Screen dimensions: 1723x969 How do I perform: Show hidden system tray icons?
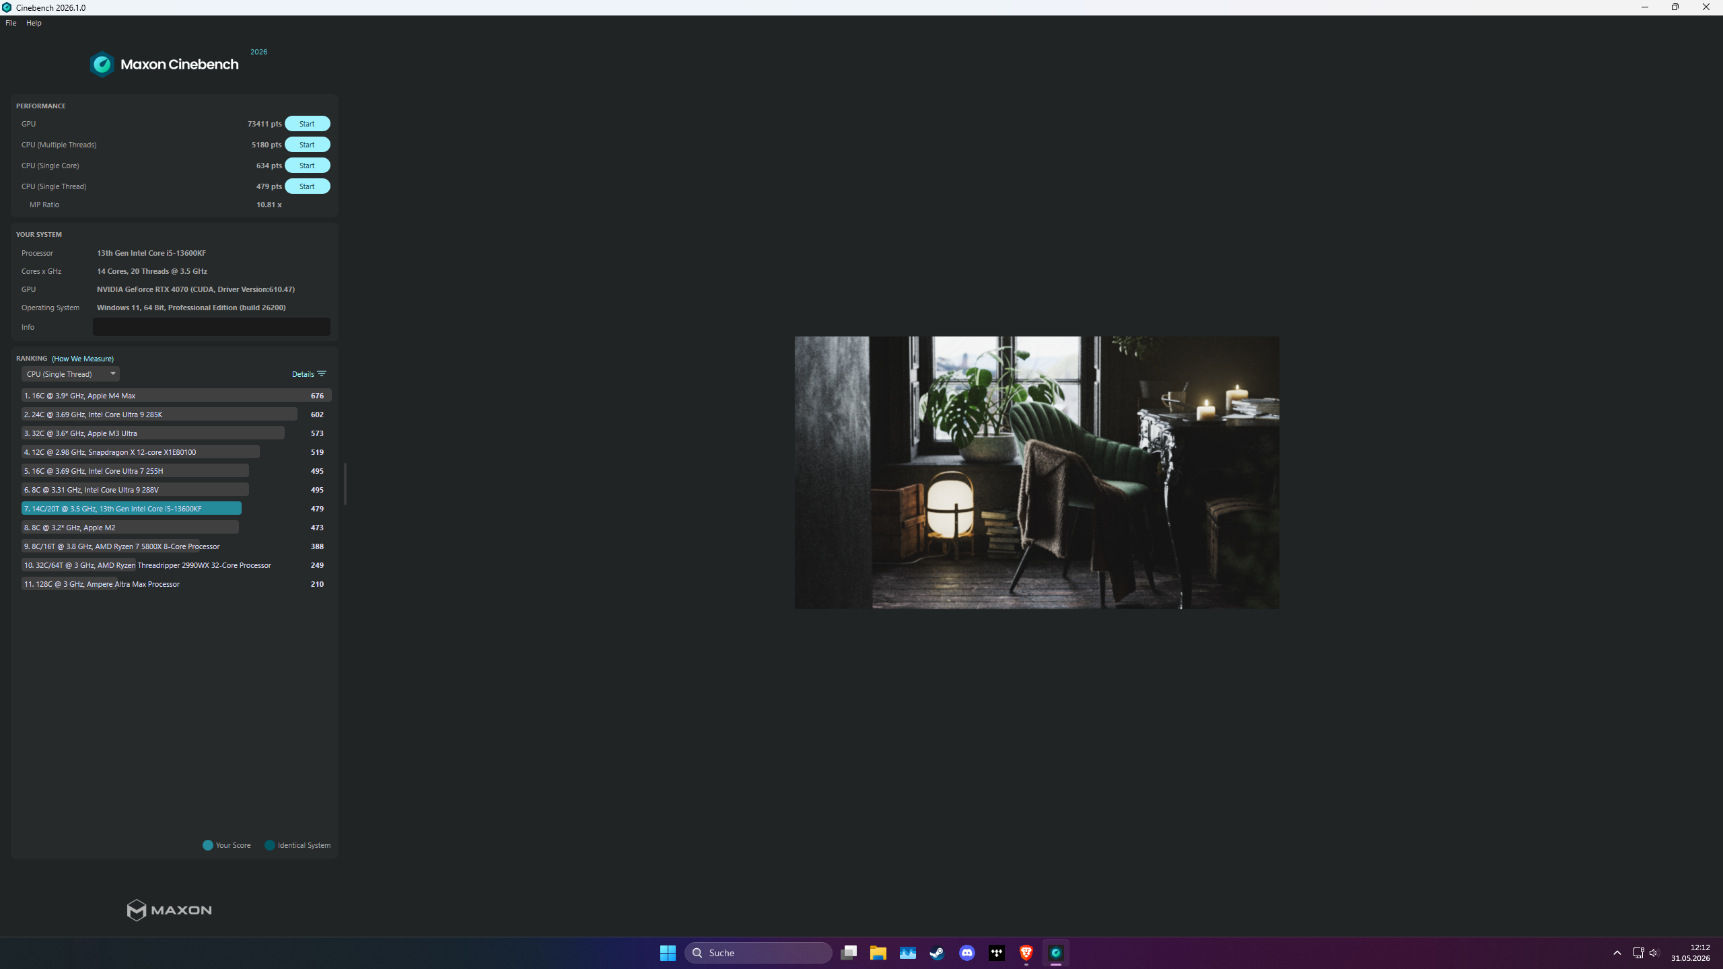tap(1617, 953)
